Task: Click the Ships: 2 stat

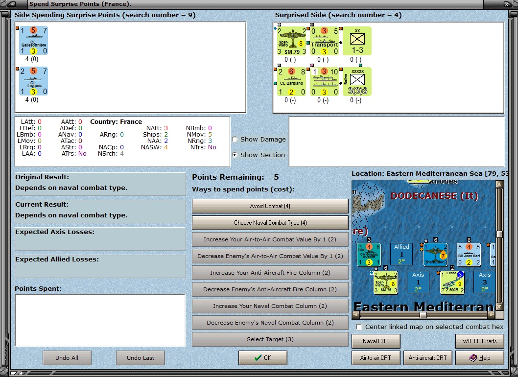Action: tap(155, 135)
